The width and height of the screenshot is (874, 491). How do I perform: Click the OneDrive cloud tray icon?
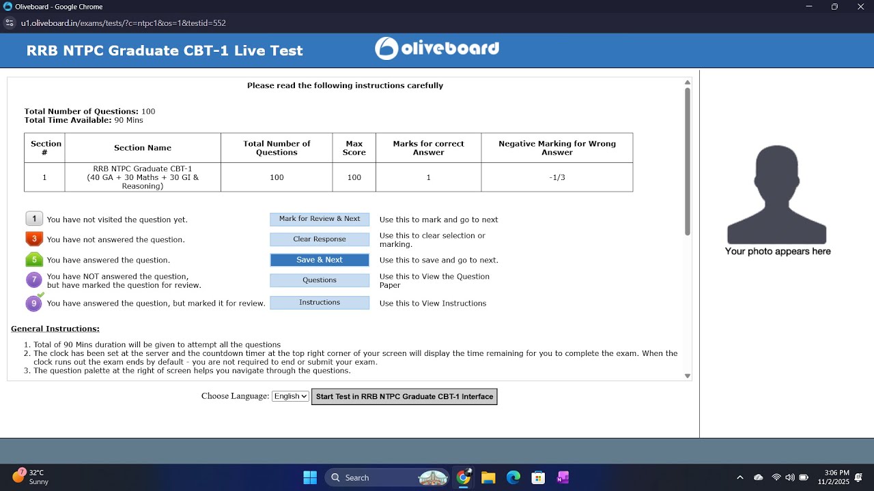(x=759, y=477)
